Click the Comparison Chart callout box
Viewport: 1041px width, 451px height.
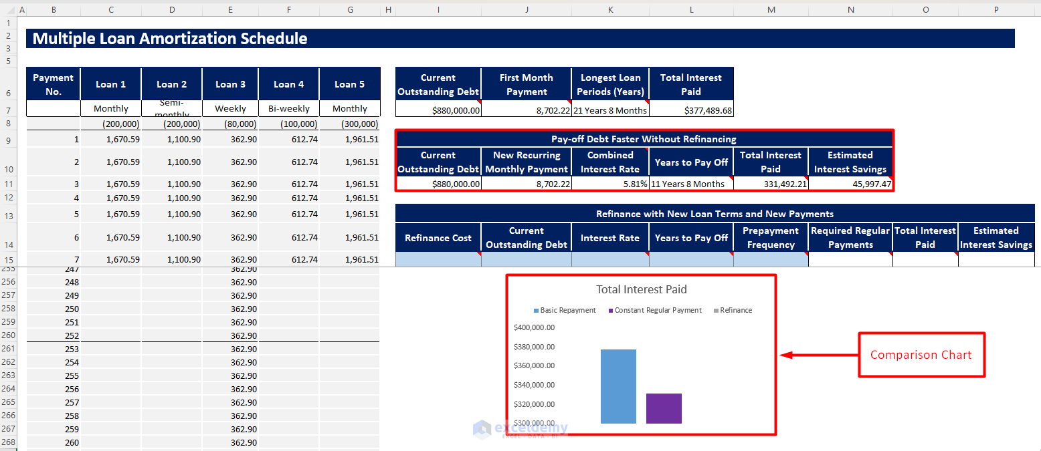pos(921,355)
